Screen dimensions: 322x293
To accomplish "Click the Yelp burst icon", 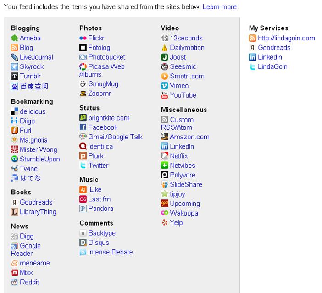I will point(165,222).
